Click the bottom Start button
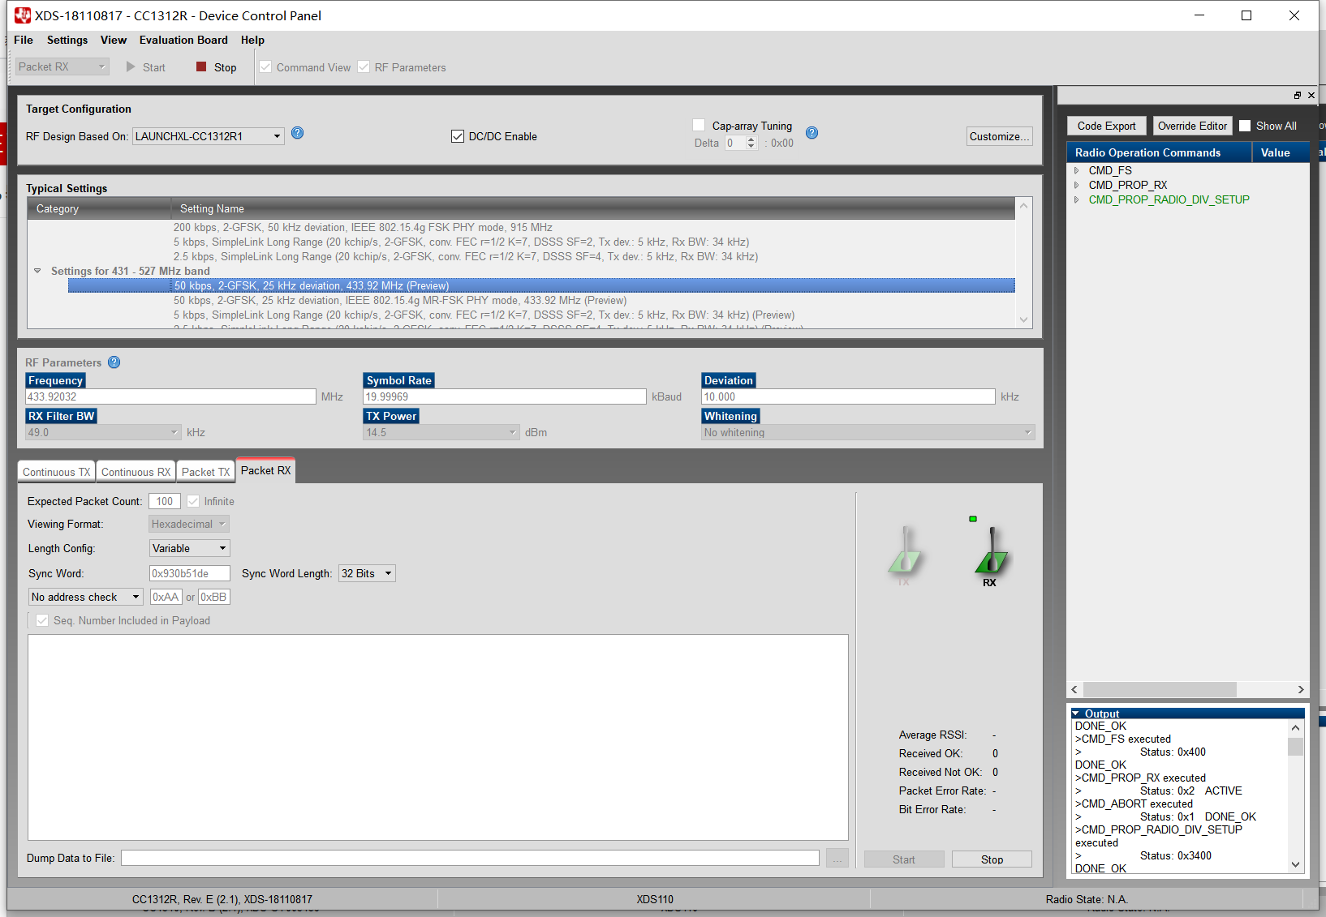Screen dimensions: 1326x917 (x=904, y=859)
